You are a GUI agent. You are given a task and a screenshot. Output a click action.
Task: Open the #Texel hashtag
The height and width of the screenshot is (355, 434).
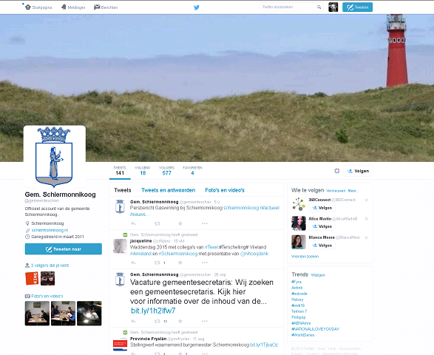211,247
